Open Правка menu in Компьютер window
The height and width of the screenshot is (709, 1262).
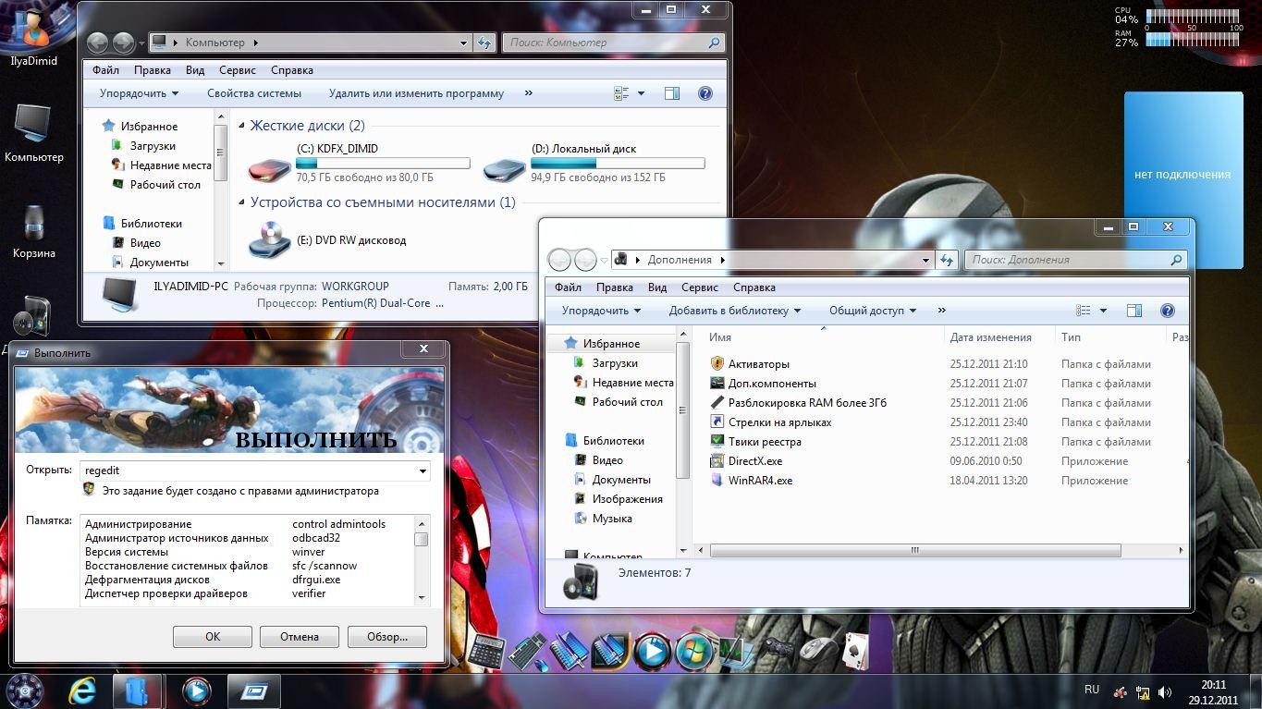152,70
